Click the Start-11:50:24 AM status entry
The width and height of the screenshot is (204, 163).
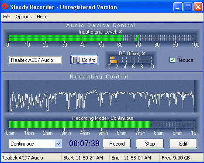(x=83, y=158)
